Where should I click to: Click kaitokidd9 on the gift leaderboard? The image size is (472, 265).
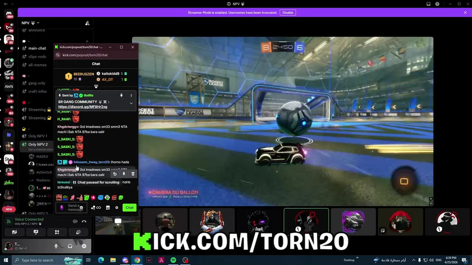(x=110, y=74)
